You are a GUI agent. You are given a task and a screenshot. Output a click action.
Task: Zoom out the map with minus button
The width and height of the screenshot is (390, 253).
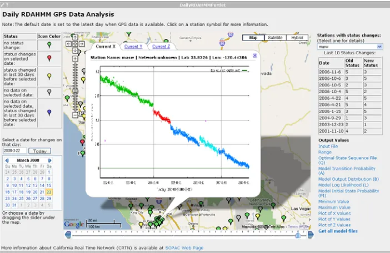pos(75,115)
